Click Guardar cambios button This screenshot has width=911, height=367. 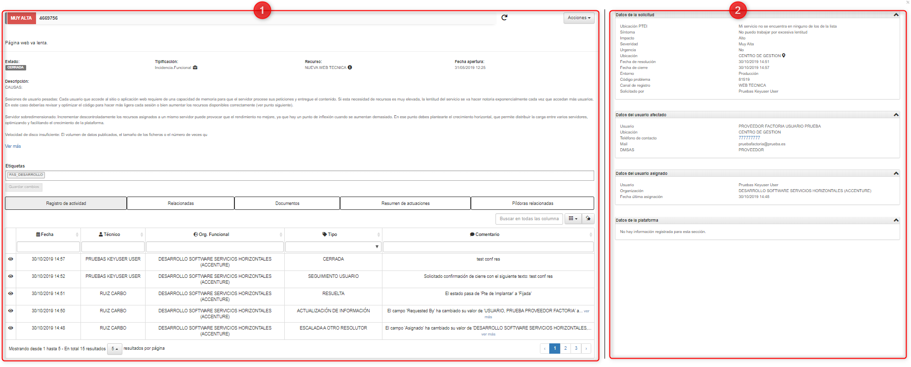[24, 187]
